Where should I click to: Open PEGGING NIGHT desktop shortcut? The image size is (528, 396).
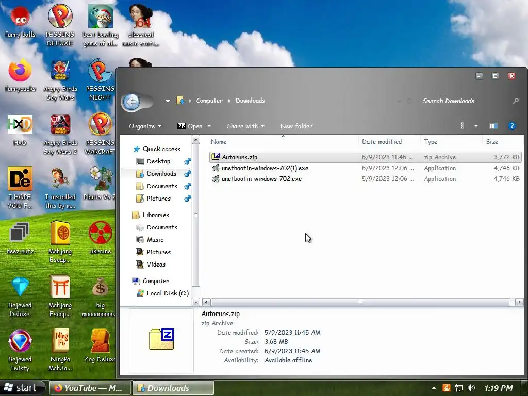pyautogui.click(x=100, y=80)
